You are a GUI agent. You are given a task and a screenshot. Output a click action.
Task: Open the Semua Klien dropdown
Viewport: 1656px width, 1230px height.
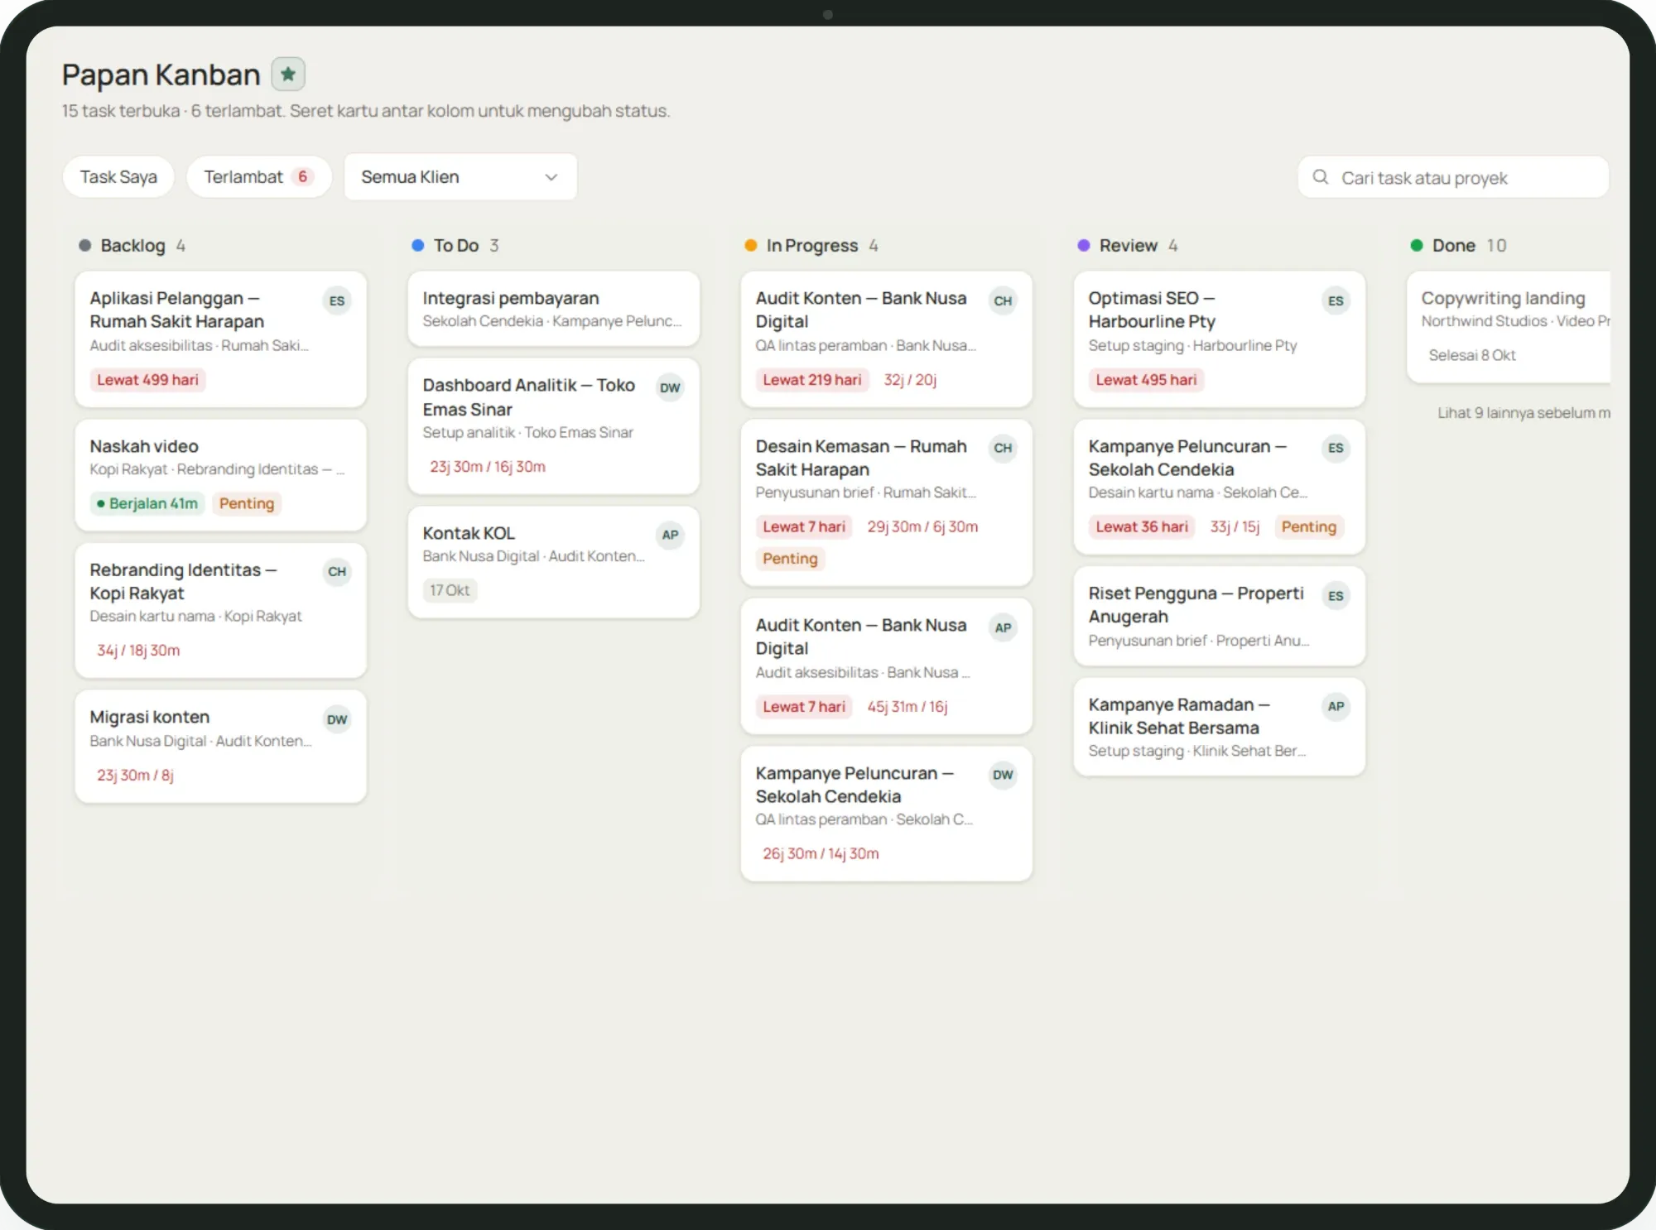pos(460,177)
